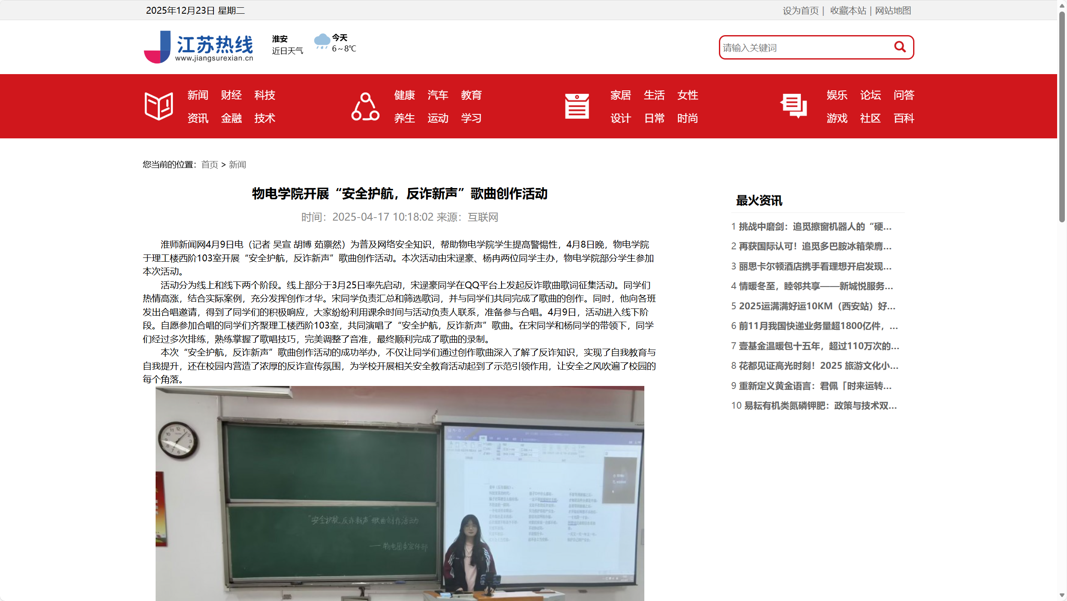This screenshot has height=601, width=1067.
Task: Click the search magnifier icon
Action: pos(899,47)
